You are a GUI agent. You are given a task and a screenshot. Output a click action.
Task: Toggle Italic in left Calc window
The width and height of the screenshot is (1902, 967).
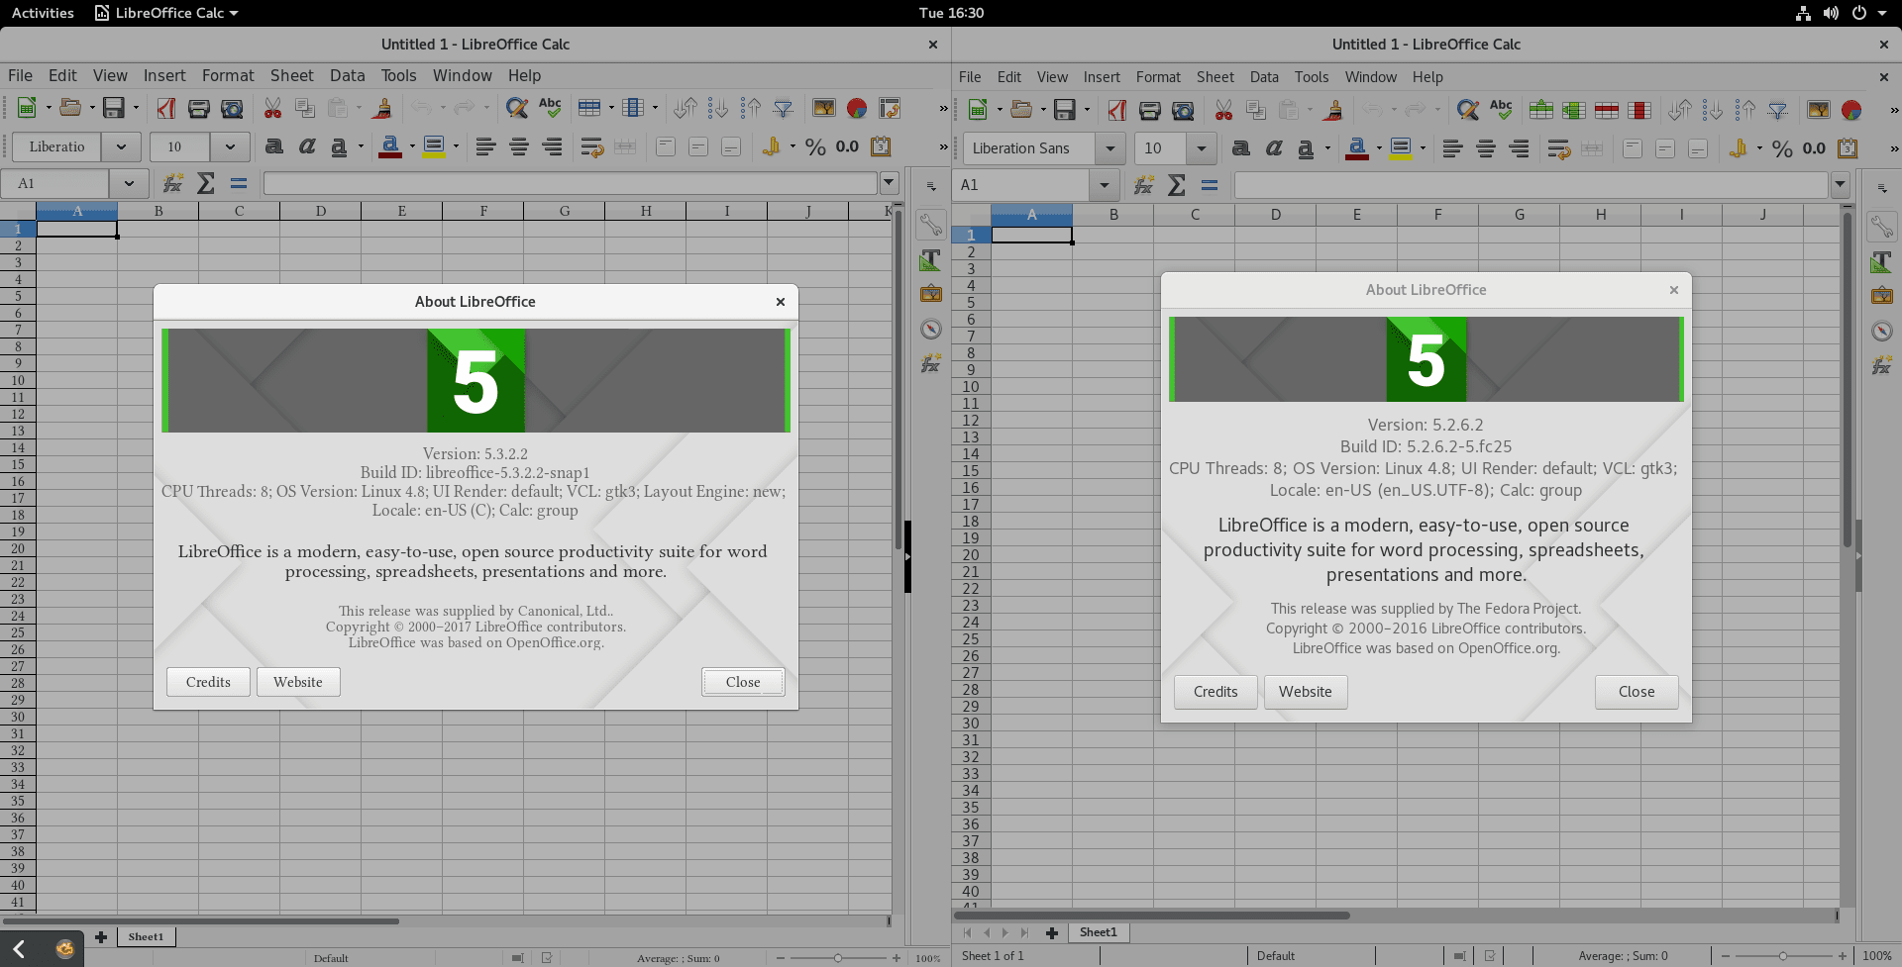[x=307, y=146]
